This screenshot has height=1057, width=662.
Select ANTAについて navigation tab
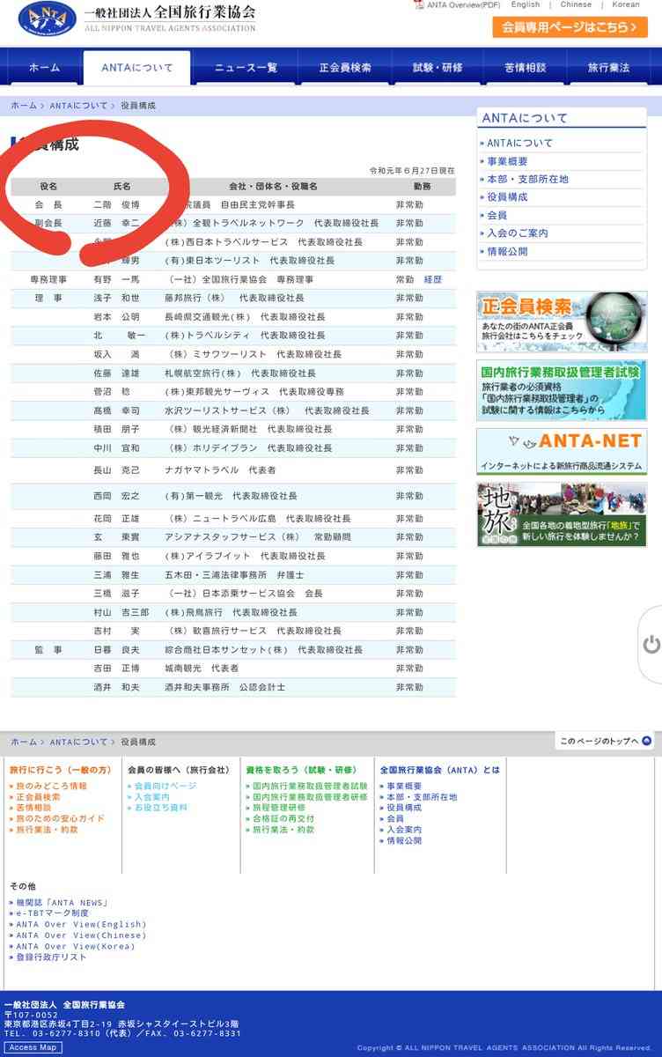coord(136,68)
